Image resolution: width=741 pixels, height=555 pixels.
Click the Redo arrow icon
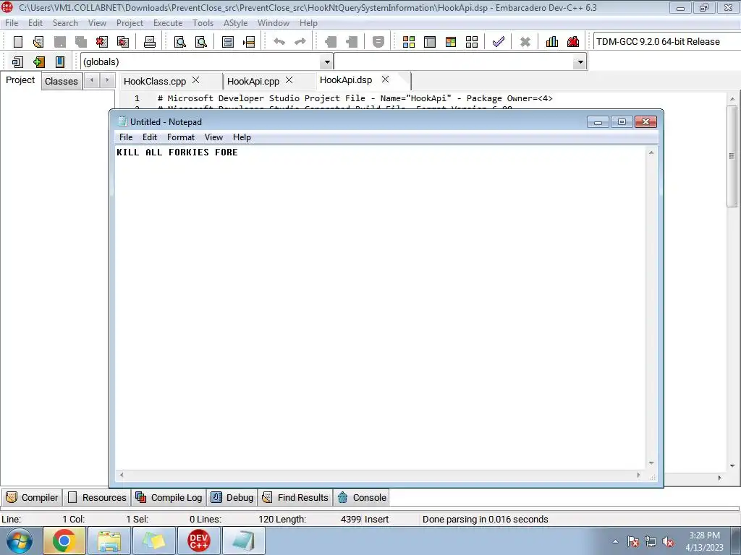click(x=300, y=42)
